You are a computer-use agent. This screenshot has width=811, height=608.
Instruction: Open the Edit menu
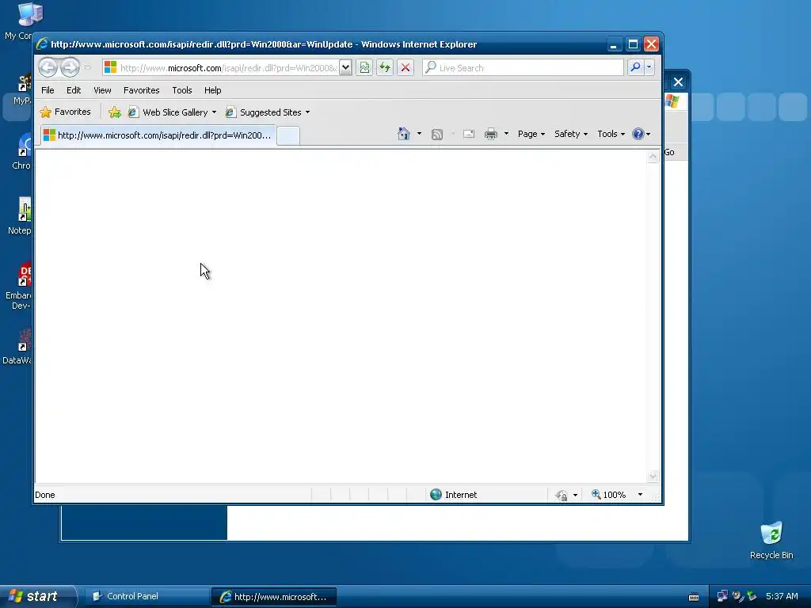(74, 90)
